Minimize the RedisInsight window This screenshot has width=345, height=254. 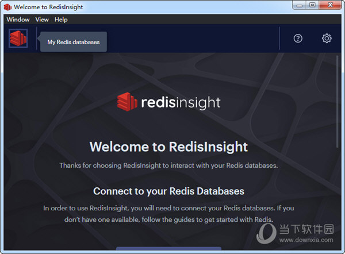pos(299,5)
